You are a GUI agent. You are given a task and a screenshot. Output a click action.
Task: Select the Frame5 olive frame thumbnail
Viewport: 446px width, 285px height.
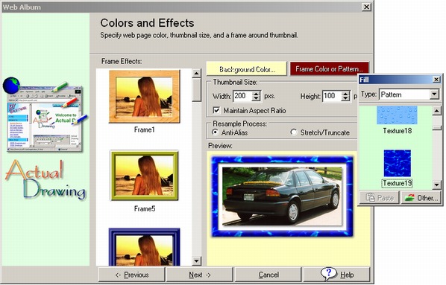pos(145,176)
